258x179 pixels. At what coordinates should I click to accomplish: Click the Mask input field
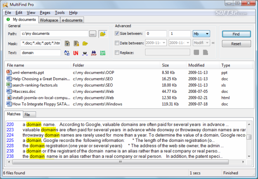click(x=40, y=43)
